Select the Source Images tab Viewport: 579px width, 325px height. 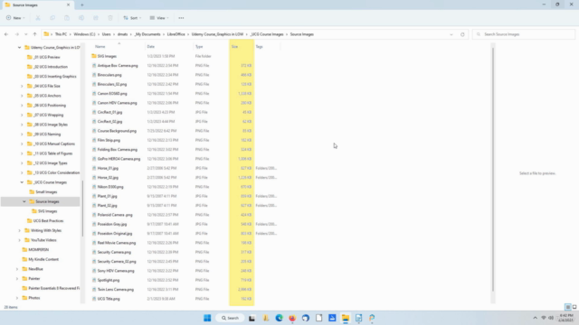37,5
